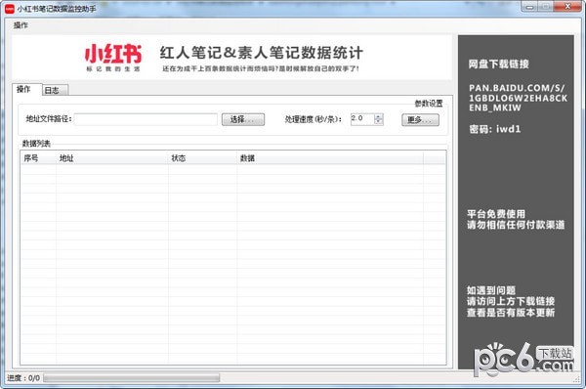Click the 如遇到问题 help text
Screen dimensions: 586x389
(x=491, y=290)
